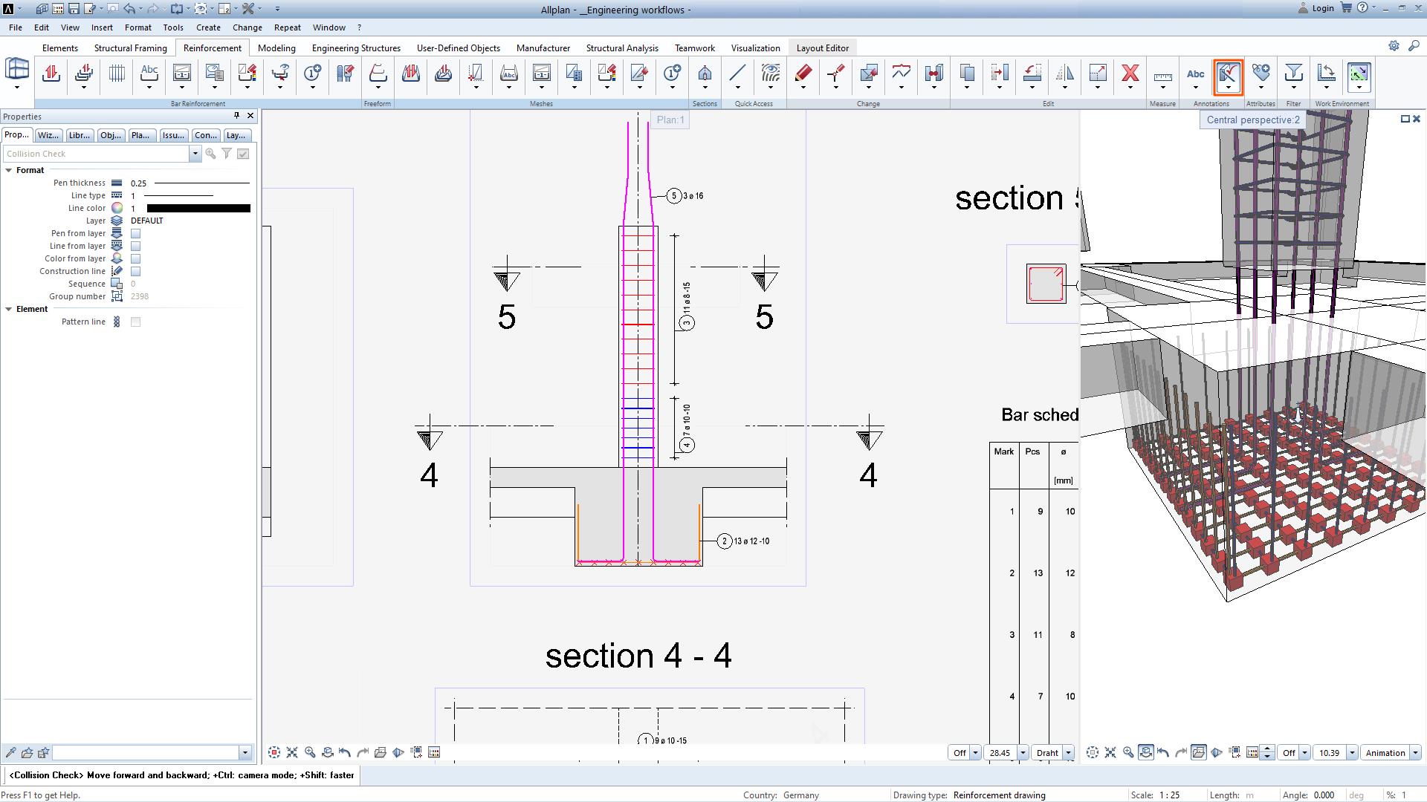Image resolution: width=1427 pixels, height=802 pixels.
Task: Open the Filter funnel tool
Action: coord(1293,74)
